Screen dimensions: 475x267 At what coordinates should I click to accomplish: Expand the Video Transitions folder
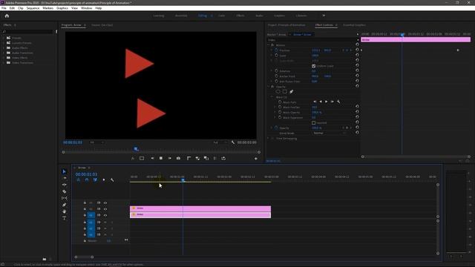click(4, 62)
